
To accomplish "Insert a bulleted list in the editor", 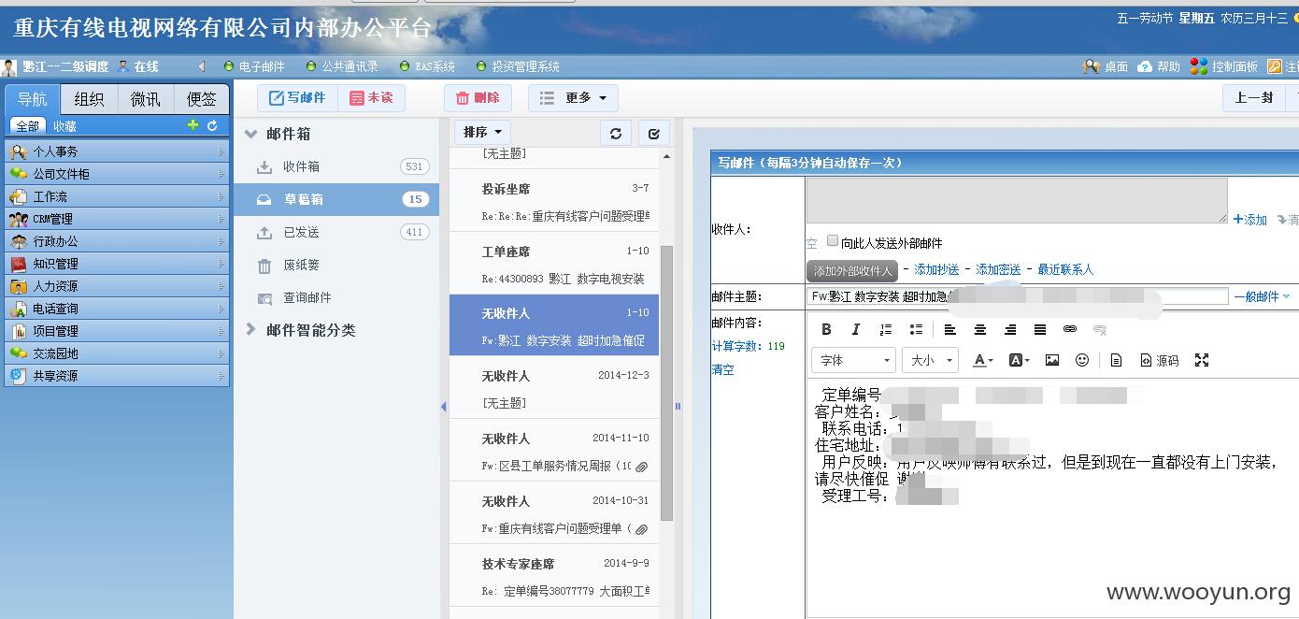I will (916, 329).
